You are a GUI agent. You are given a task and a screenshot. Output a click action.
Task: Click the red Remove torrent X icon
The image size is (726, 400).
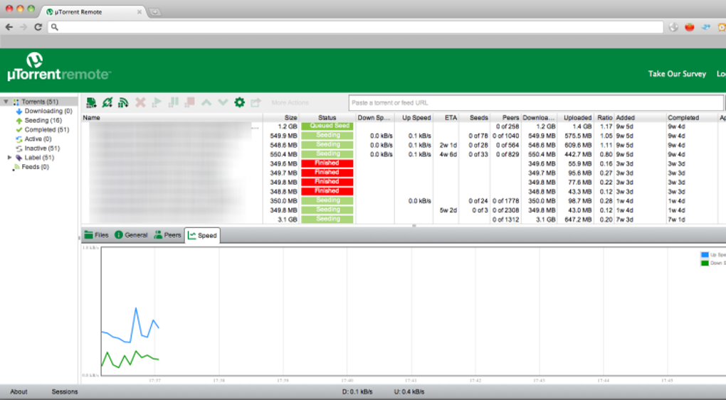click(x=140, y=102)
